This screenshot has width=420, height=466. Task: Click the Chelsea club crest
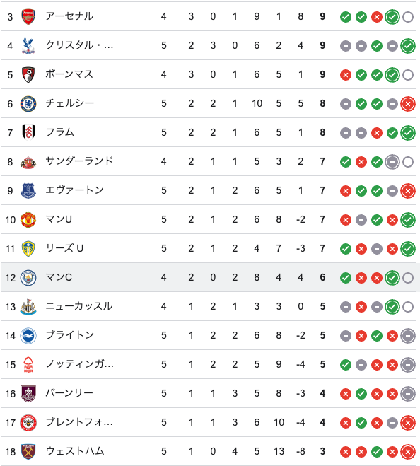28,104
